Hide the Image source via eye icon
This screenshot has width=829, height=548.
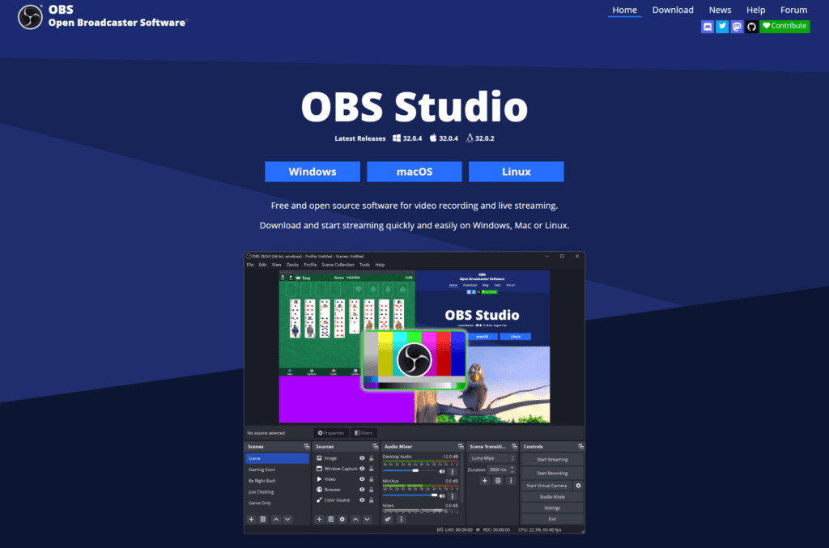tap(362, 458)
